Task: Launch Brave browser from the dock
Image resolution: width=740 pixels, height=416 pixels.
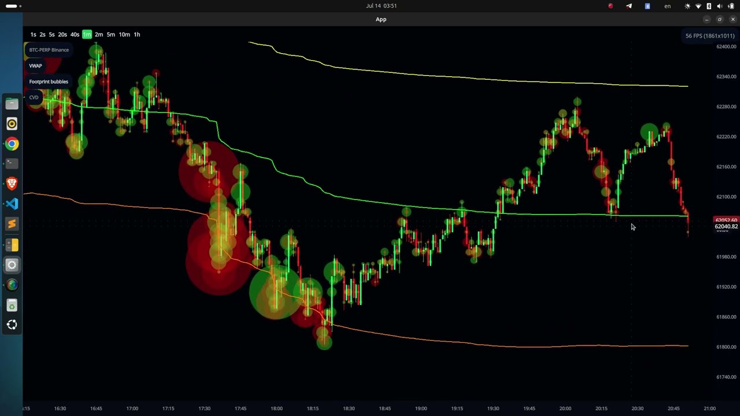Action: point(12,184)
